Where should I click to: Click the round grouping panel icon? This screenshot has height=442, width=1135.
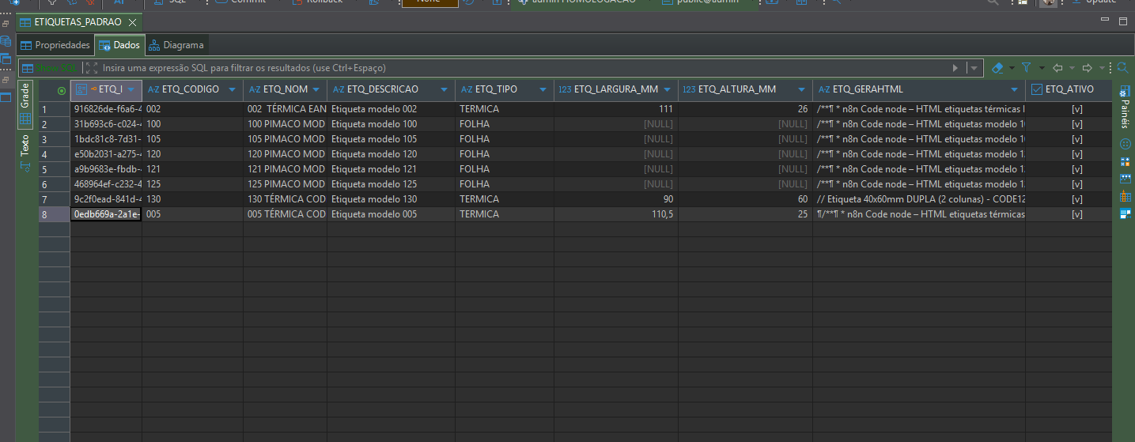pyautogui.click(x=1126, y=145)
